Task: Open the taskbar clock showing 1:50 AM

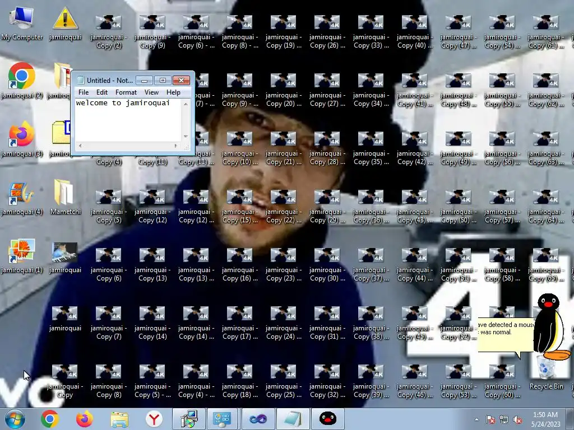Action: (545, 419)
